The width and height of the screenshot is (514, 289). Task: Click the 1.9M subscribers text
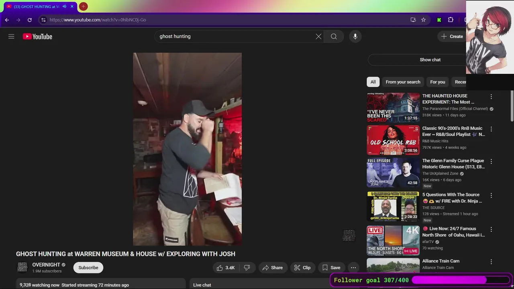(47, 271)
